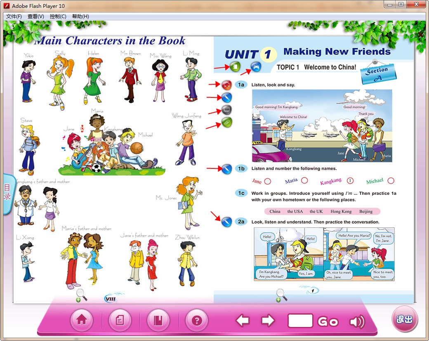Screen dimensions: 429x341
Task: Click the 1b activity label
Action: coord(241,168)
